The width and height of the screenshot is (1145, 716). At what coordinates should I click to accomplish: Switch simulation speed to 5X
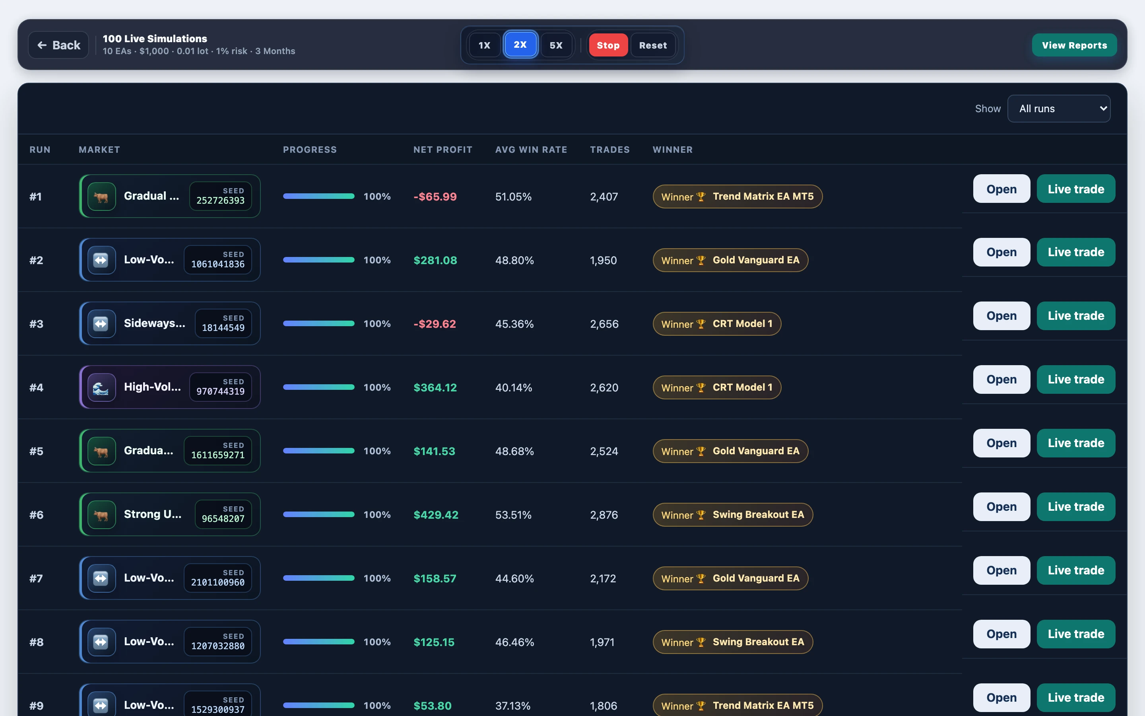[x=557, y=45]
